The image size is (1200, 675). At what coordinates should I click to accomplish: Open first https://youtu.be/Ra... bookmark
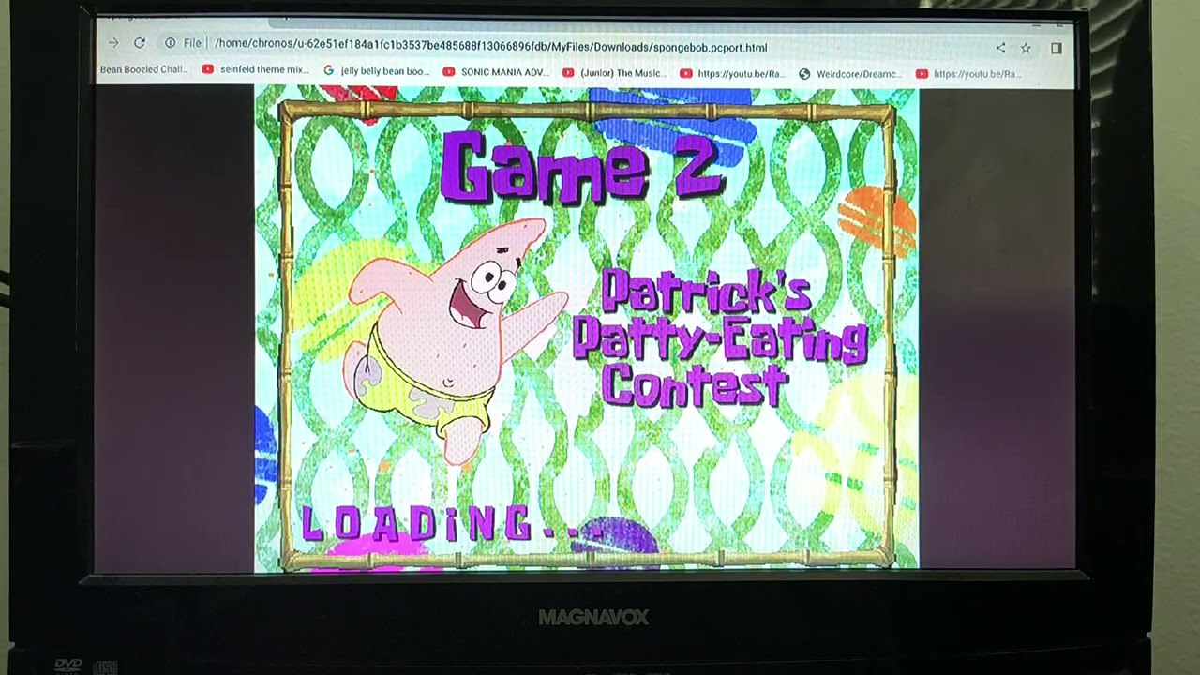pos(733,73)
